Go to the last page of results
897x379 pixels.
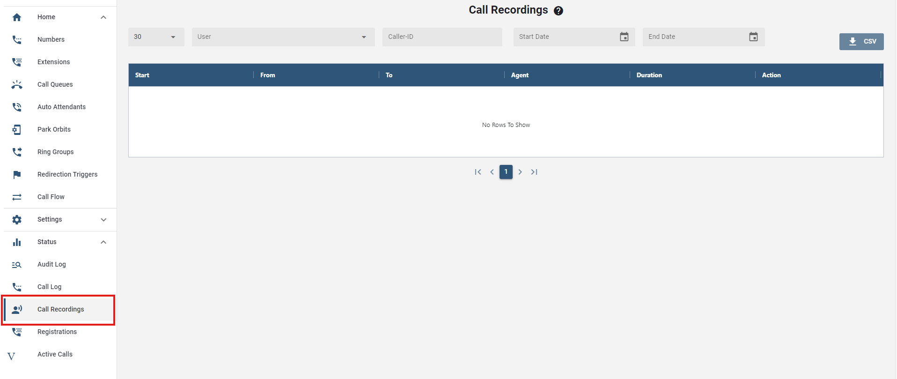tap(534, 172)
